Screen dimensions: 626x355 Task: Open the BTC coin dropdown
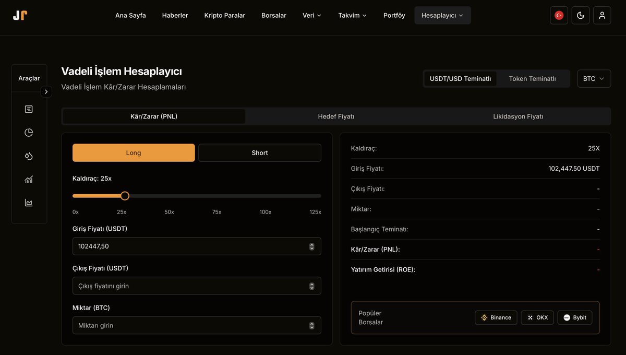pos(594,79)
